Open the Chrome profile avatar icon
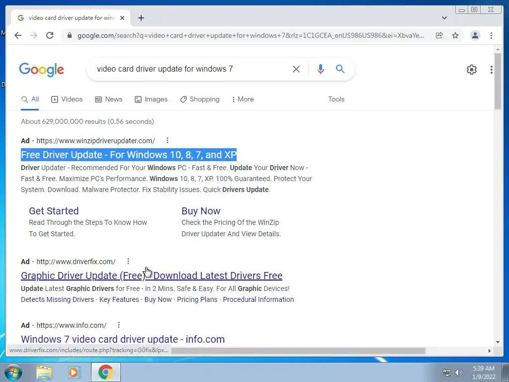This screenshot has width=509, height=382. click(475, 35)
